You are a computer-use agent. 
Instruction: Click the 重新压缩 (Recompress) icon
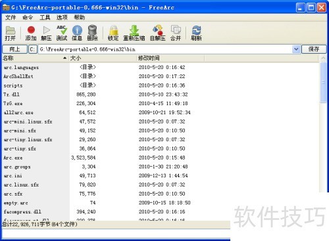134,33
